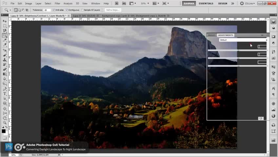Select the Brush tool
Image resolution: width=278 pixels, height=157 pixels.
[5, 55]
